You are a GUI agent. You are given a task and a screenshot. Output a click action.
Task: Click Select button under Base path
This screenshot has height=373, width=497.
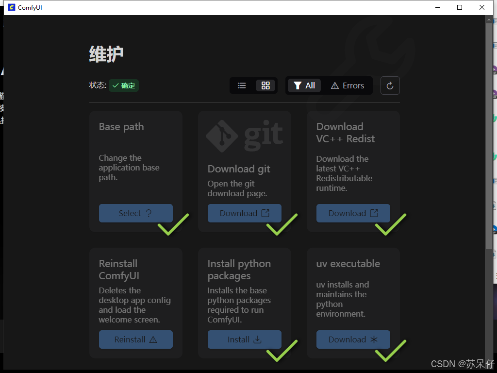click(136, 213)
